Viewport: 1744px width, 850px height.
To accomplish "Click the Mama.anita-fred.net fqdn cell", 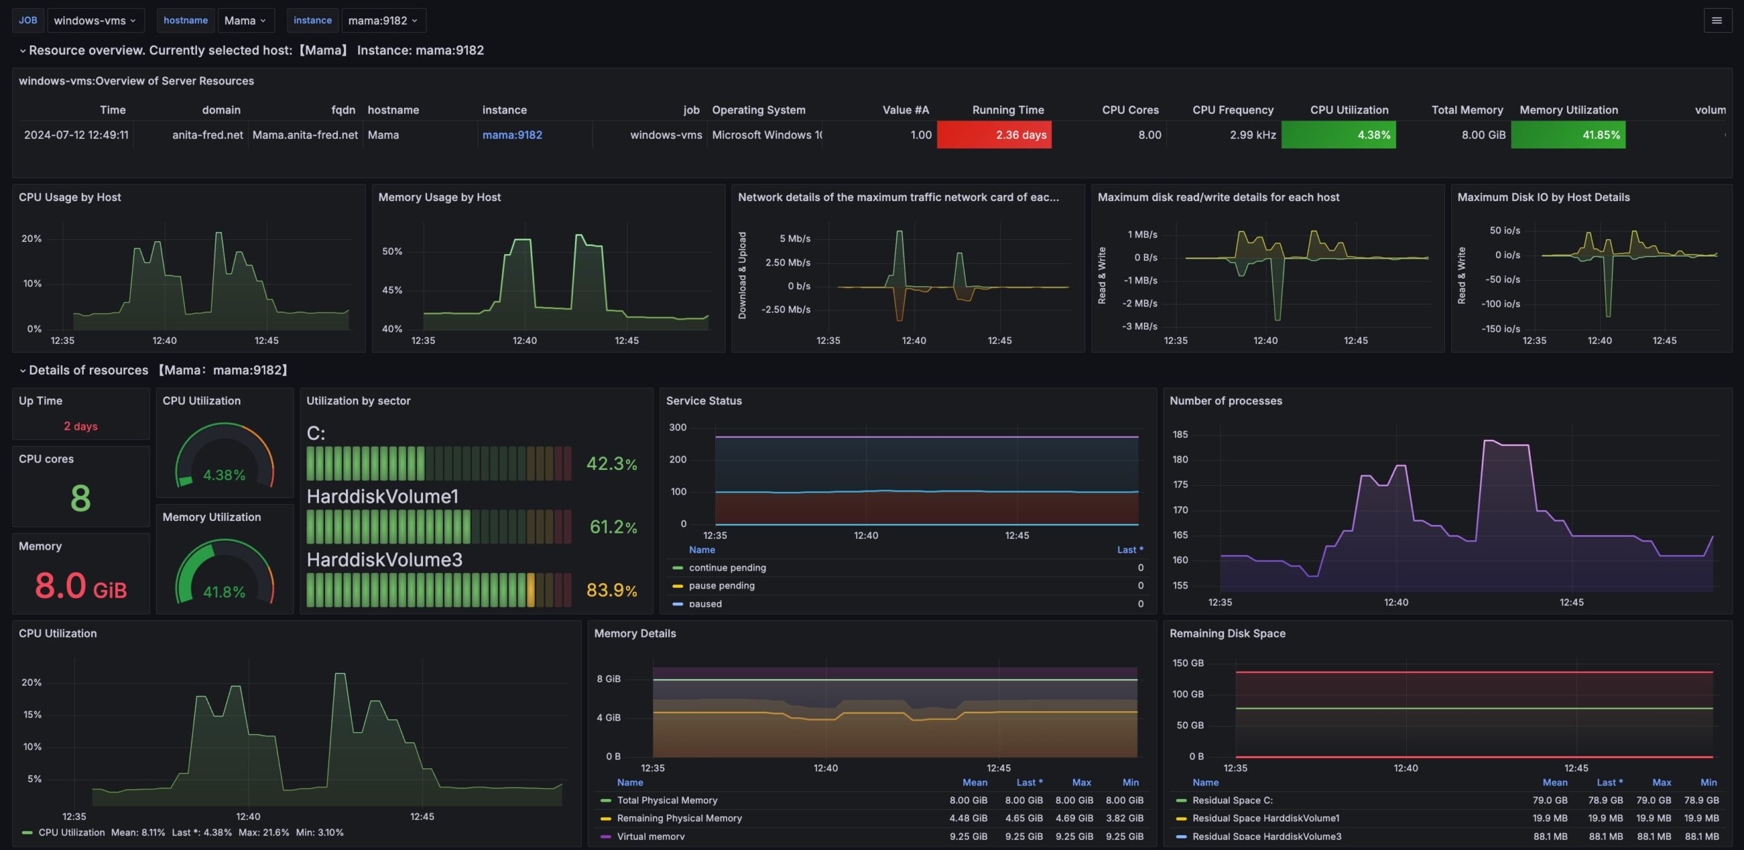I will [305, 135].
